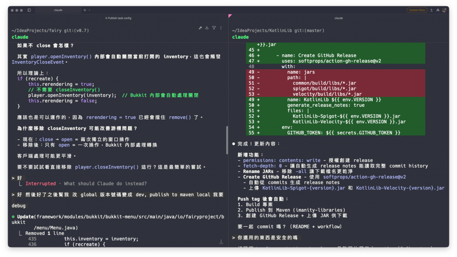Focus the Publish task config pane title

(118, 18)
